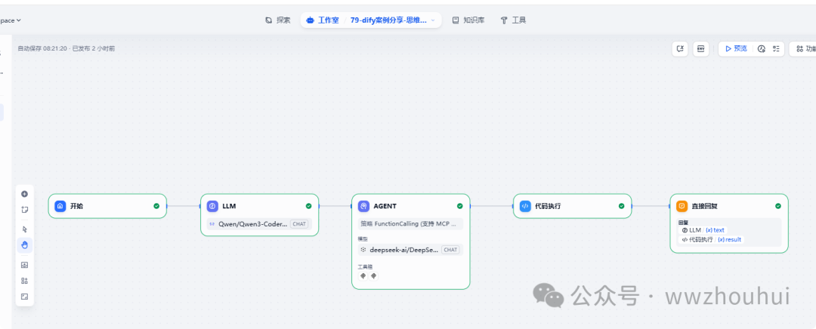This screenshot has height=329, width=816.
Task: Open the 知识库 knowledge tab
Action: point(468,20)
